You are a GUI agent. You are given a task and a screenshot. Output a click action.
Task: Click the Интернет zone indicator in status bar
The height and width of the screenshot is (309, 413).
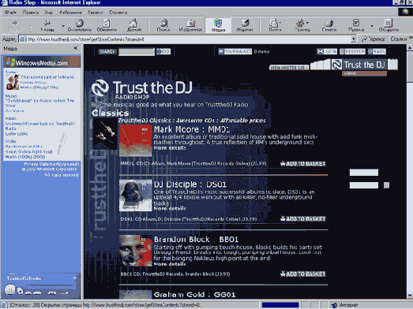(345, 305)
